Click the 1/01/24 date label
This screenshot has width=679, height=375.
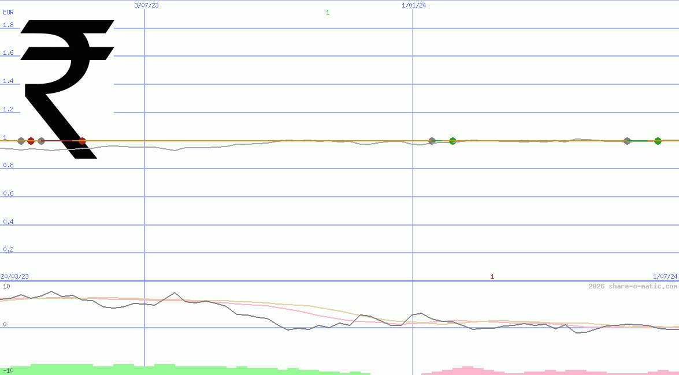click(x=414, y=5)
